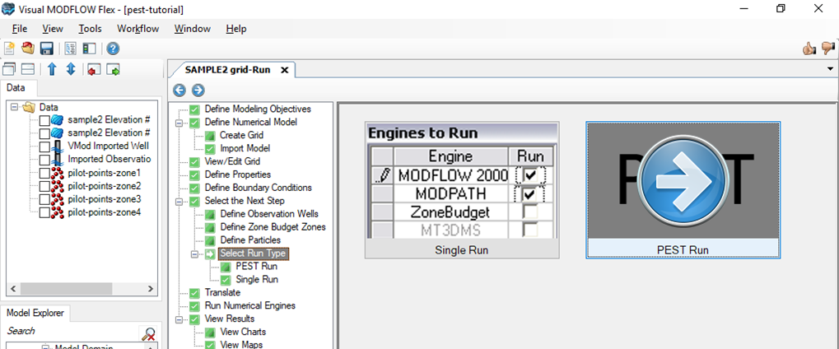This screenshot has width=839, height=349.
Task: Open the Tools menu
Action: coord(90,29)
